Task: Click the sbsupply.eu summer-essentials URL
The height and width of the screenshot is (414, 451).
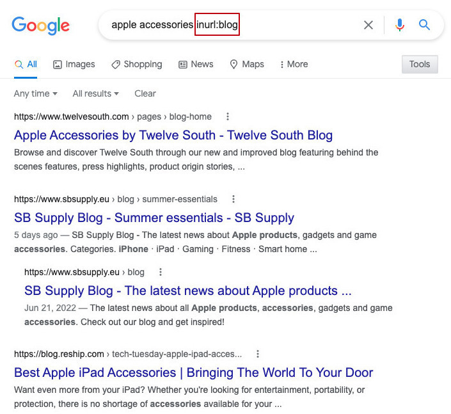Action: tap(116, 199)
